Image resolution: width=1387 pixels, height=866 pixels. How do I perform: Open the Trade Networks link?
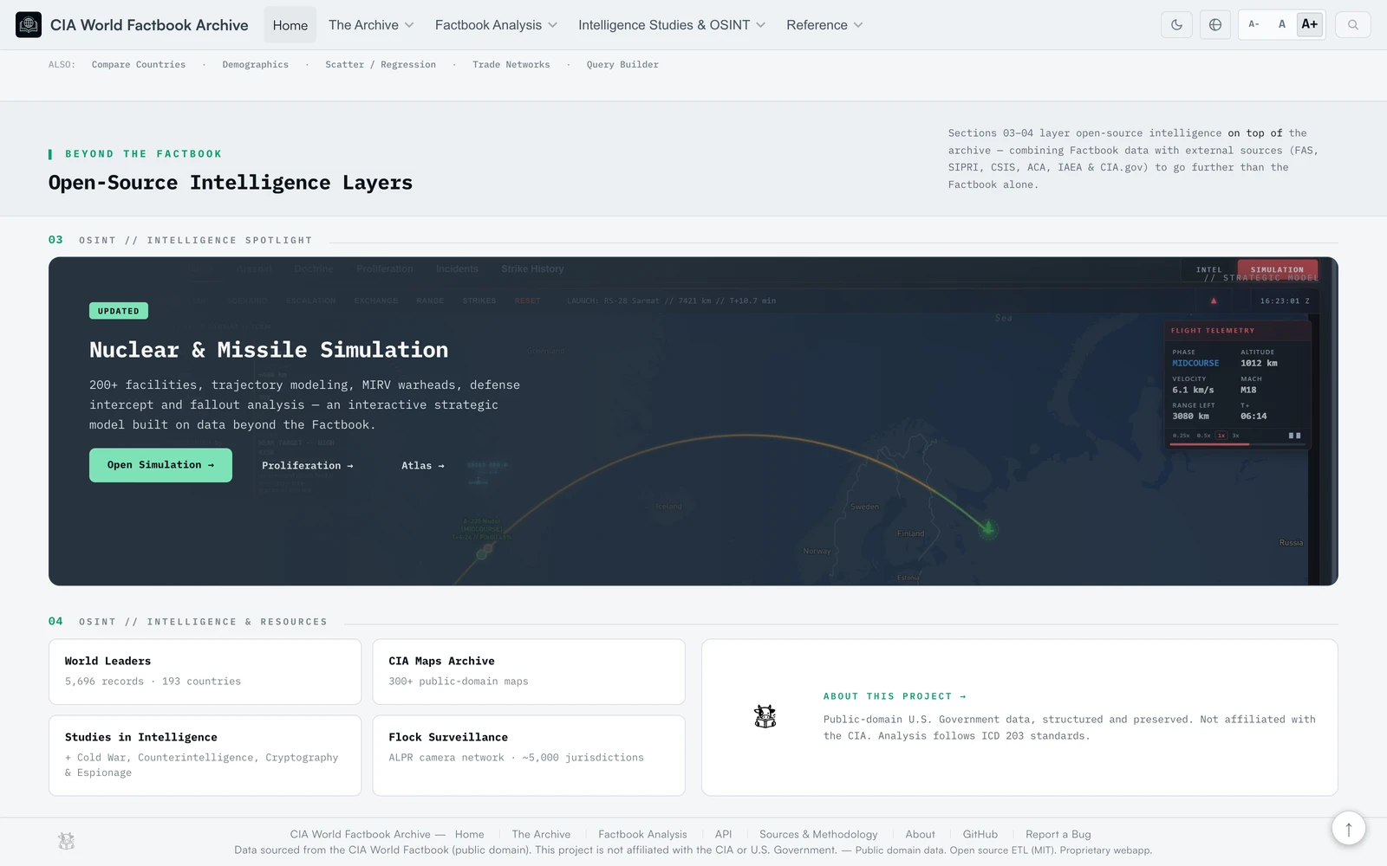511,65
